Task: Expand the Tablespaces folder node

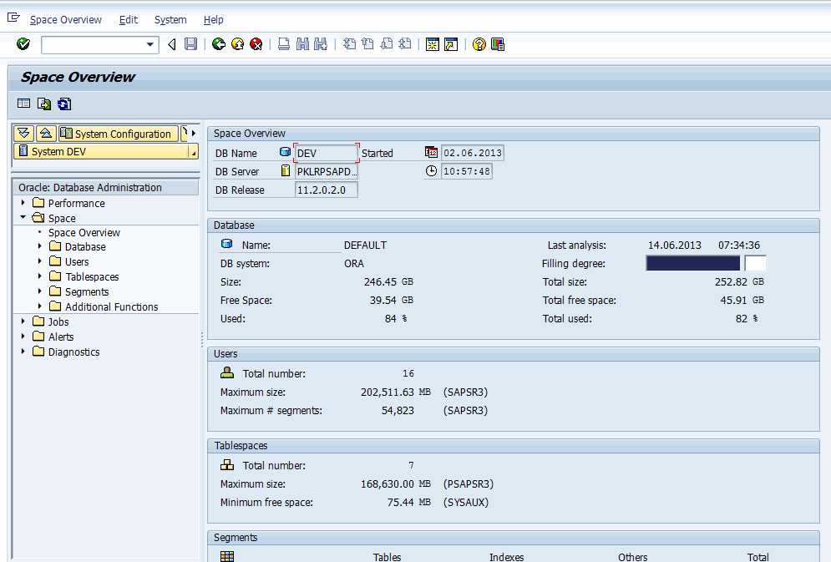Action: 40,276
